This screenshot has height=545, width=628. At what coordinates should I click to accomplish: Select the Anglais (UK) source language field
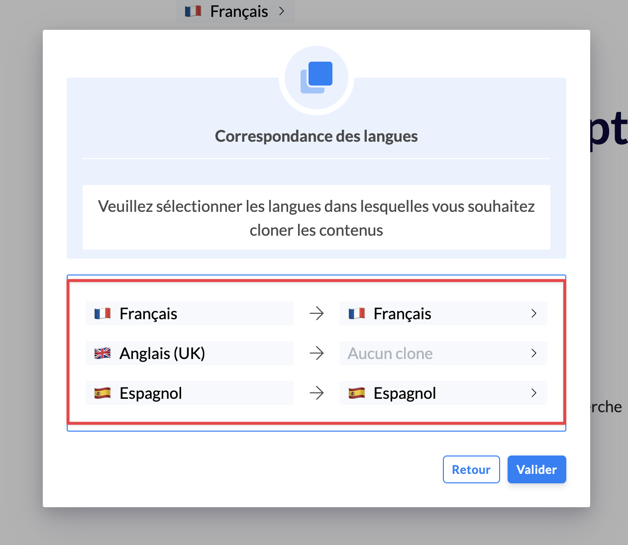coord(189,354)
